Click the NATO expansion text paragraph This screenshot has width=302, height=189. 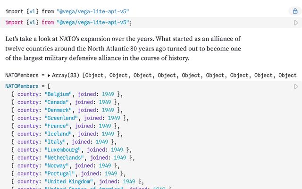tap(123, 48)
